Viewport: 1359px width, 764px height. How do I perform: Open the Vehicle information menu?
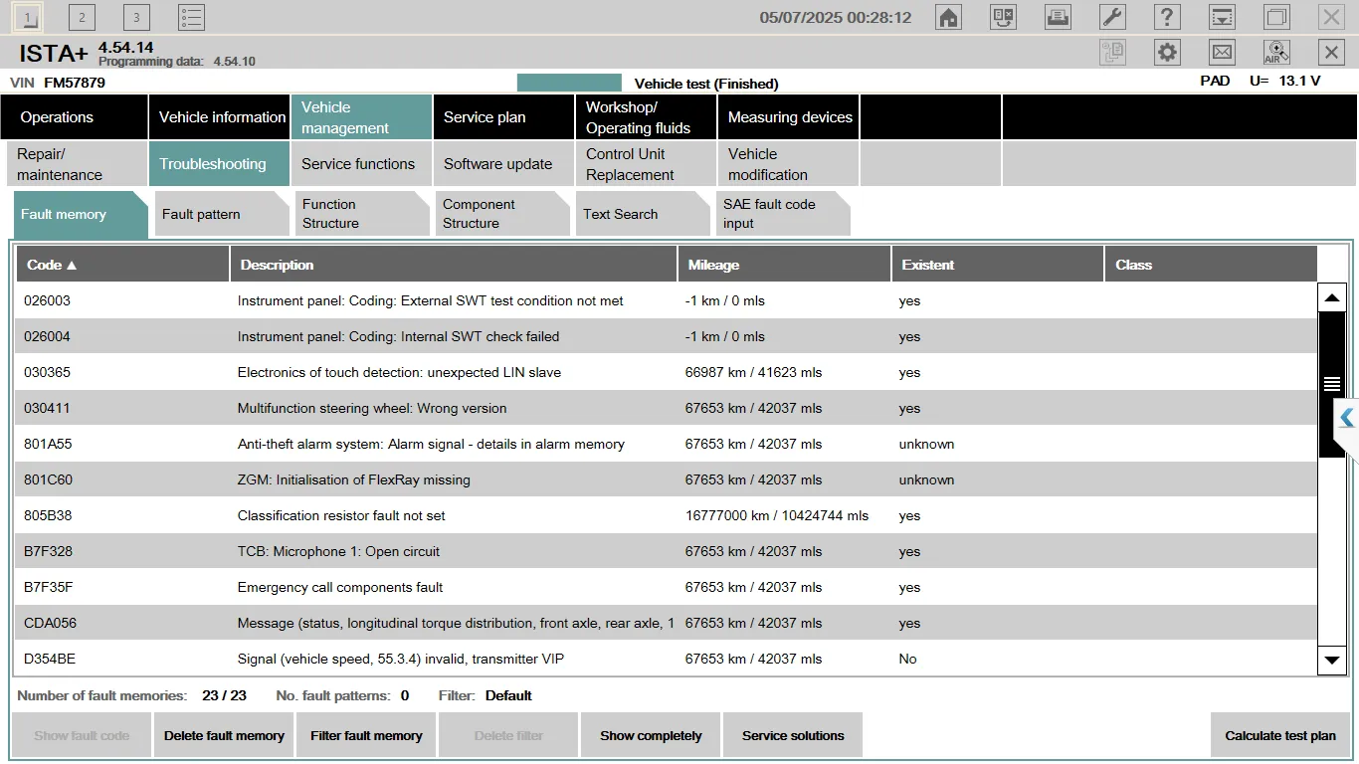click(x=220, y=116)
